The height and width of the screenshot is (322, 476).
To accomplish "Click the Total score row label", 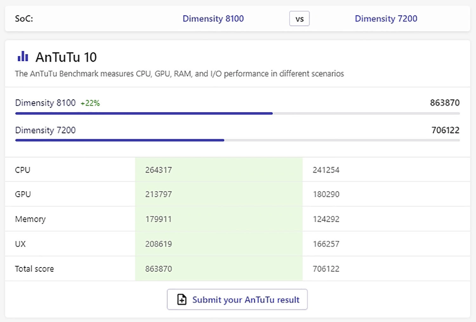I will click(x=34, y=269).
